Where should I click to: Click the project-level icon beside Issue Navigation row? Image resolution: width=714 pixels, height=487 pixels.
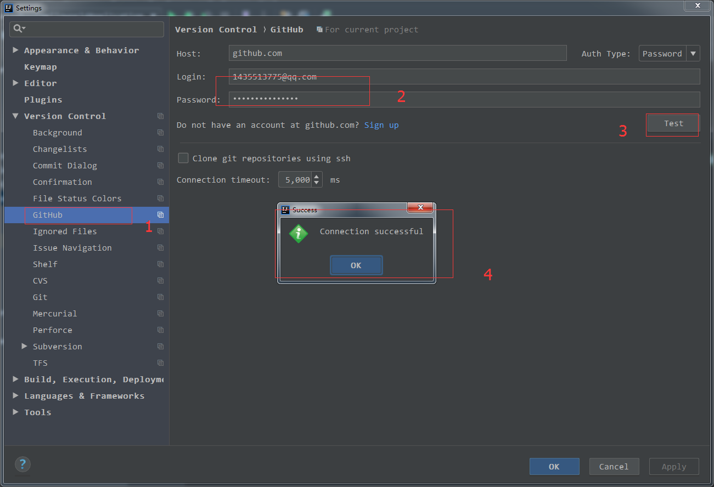click(x=160, y=248)
